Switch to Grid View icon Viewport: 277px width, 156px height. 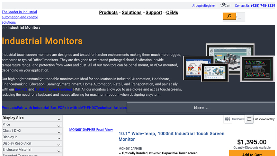pos(227,119)
